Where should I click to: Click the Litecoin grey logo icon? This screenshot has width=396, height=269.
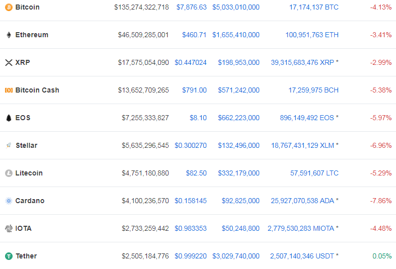[9, 173]
